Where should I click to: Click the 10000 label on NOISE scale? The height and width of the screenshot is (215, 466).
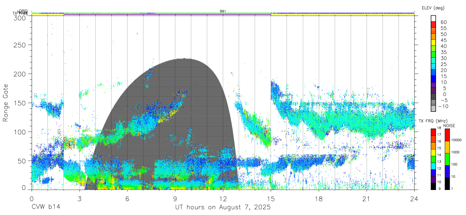457,140
